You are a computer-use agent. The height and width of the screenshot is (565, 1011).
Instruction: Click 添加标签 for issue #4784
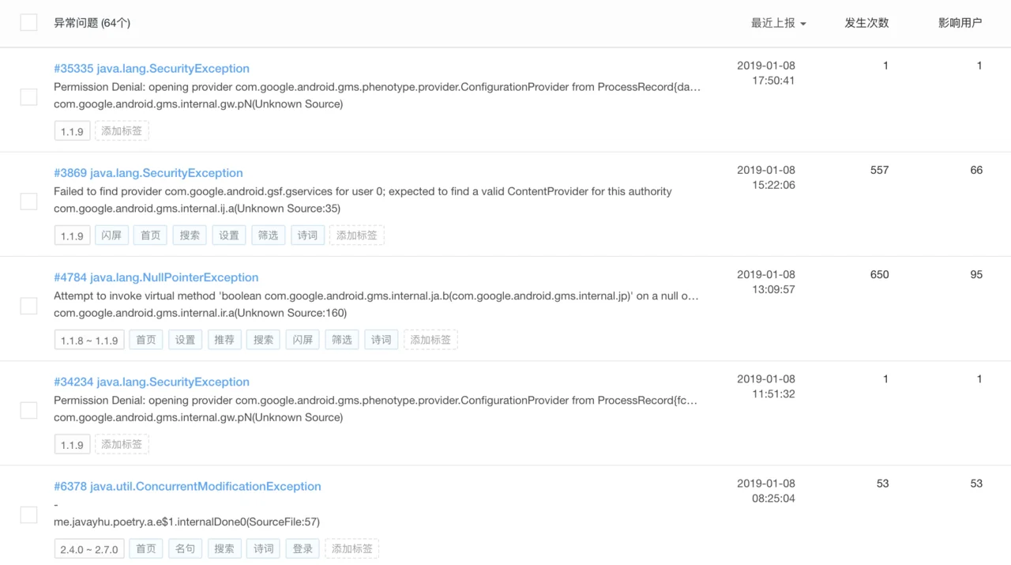click(x=430, y=340)
